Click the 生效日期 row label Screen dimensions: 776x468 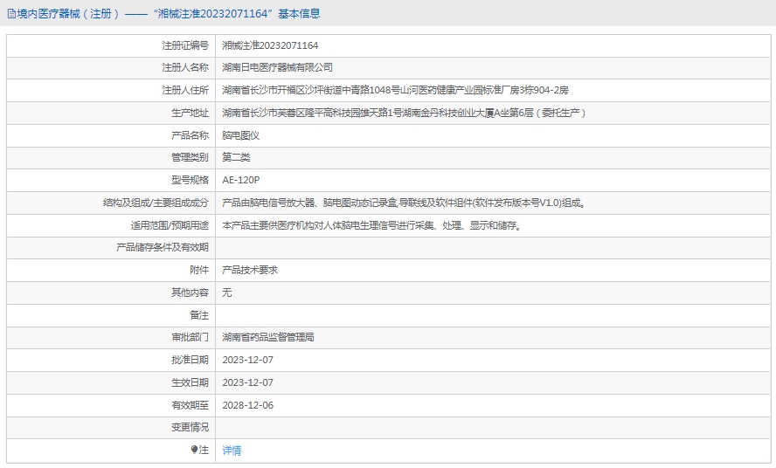[x=190, y=382]
